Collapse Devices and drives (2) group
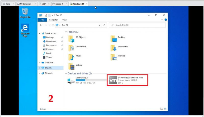Screen dimensions: 204x117 click(66, 73)
